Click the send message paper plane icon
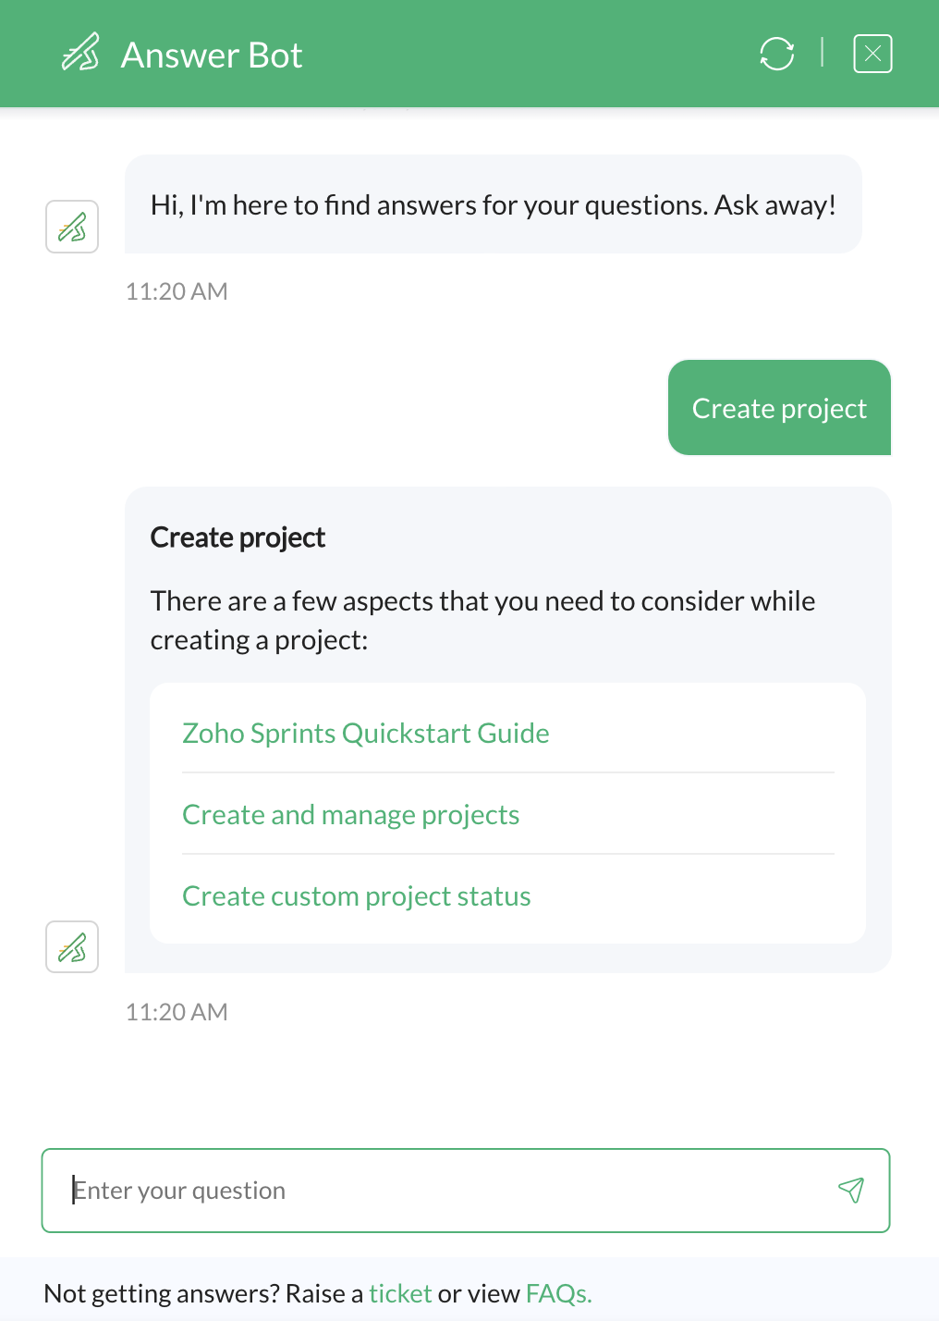 [x=851, y=1190]
